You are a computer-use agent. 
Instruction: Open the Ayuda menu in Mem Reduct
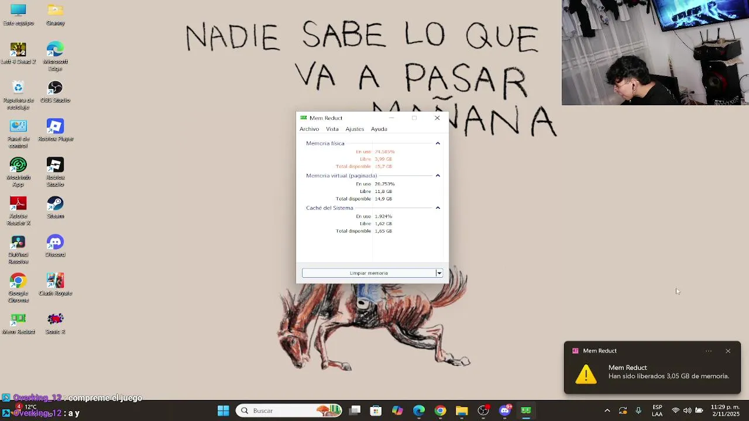click(x=379, y=129)
